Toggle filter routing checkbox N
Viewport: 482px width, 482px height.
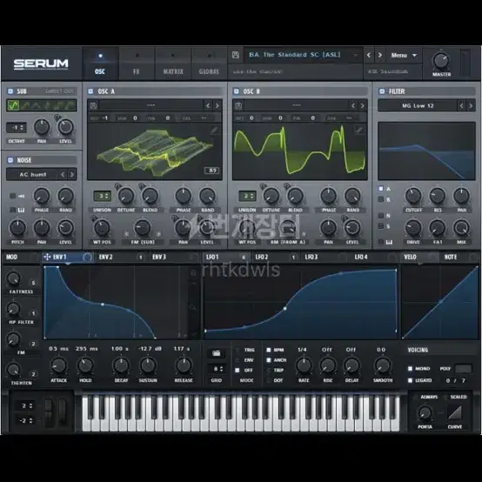point(381,216)
